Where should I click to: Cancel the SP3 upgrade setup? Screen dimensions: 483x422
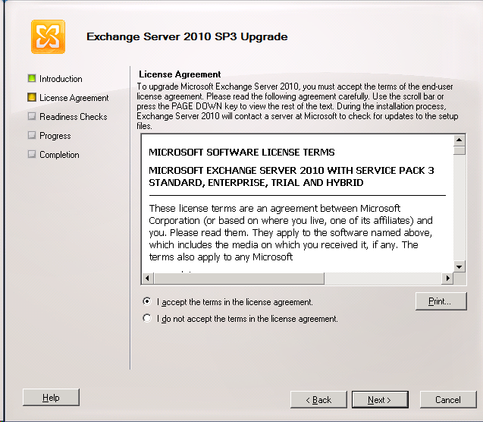point(448,400)
